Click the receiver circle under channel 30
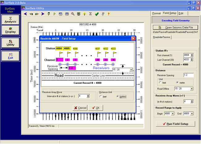The height and width of the screenshot is (144, 201). tap(113, 64)
